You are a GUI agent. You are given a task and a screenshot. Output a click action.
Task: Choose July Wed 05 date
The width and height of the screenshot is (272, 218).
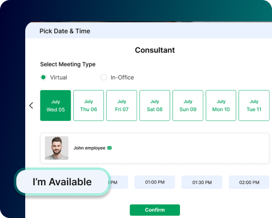pos(55,106)
